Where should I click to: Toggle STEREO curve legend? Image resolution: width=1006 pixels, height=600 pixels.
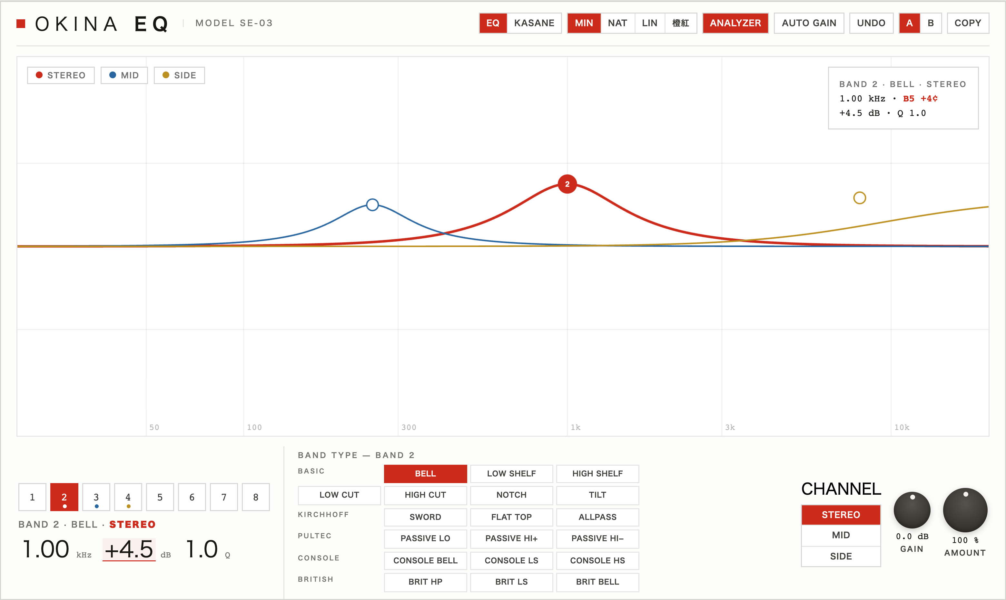(61, 75)
